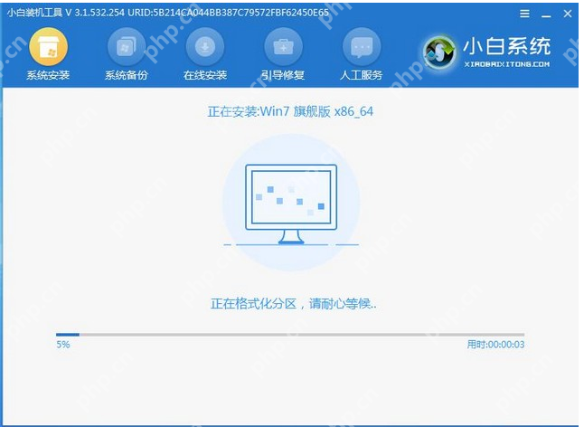Select the 系统备份 icon
The height and width of the screenshot is (427, 584).
(127, 46)
